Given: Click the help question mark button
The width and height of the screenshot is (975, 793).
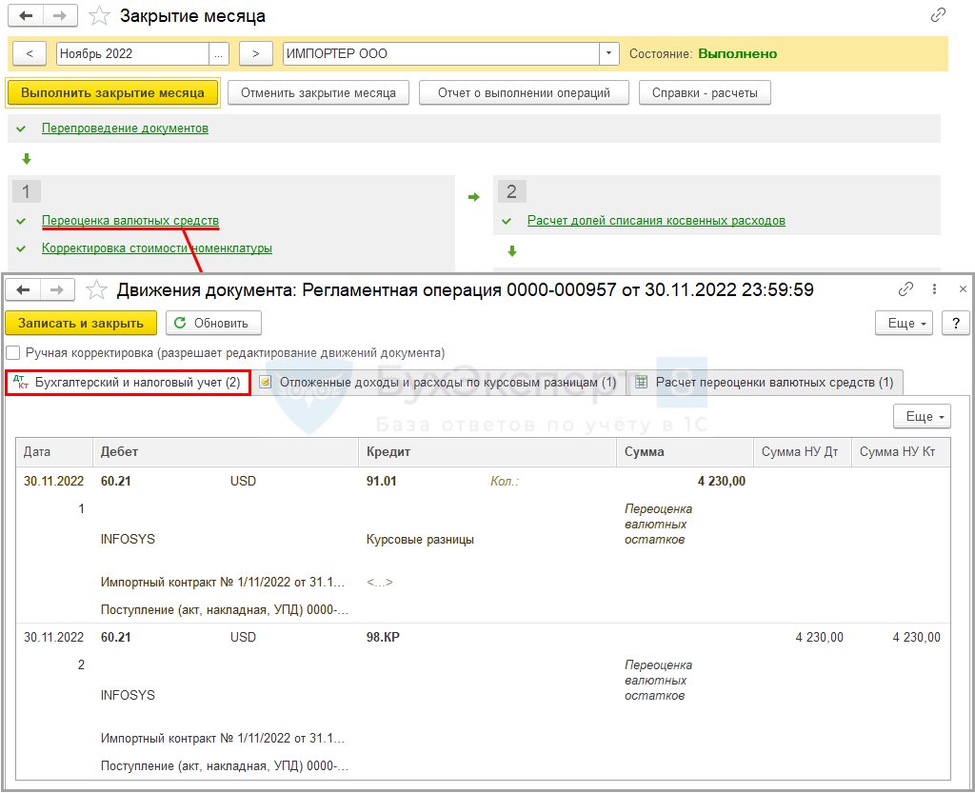Looking at the screenshot, I should [955, 323].
